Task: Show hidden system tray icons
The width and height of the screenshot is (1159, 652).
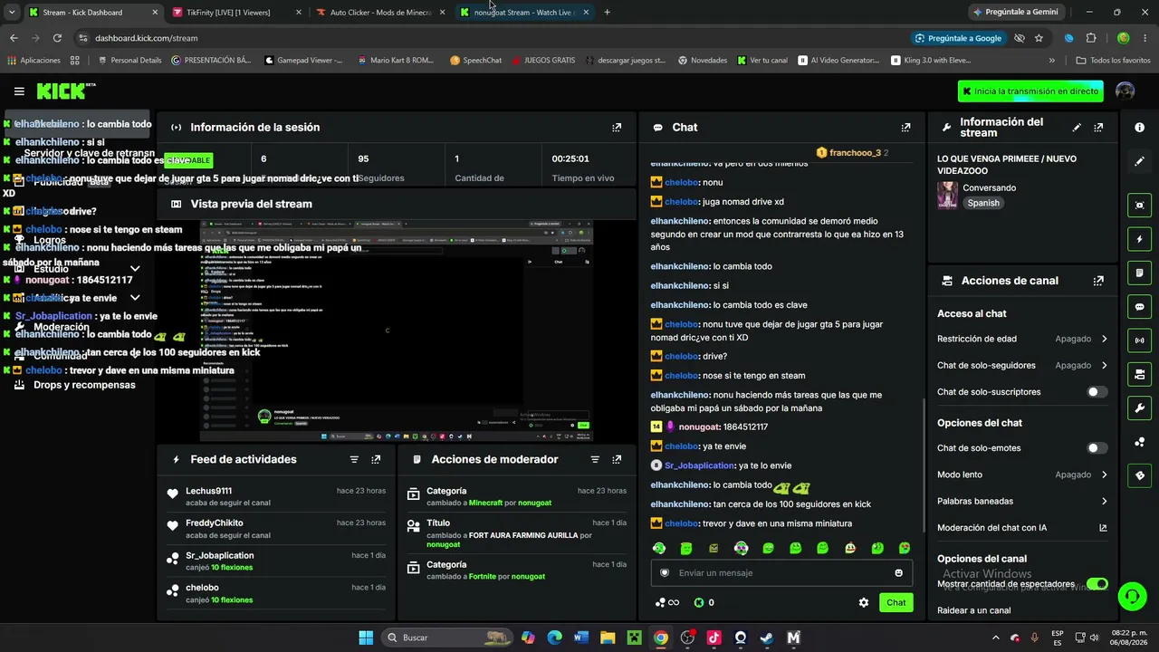Action: point(996,638)
